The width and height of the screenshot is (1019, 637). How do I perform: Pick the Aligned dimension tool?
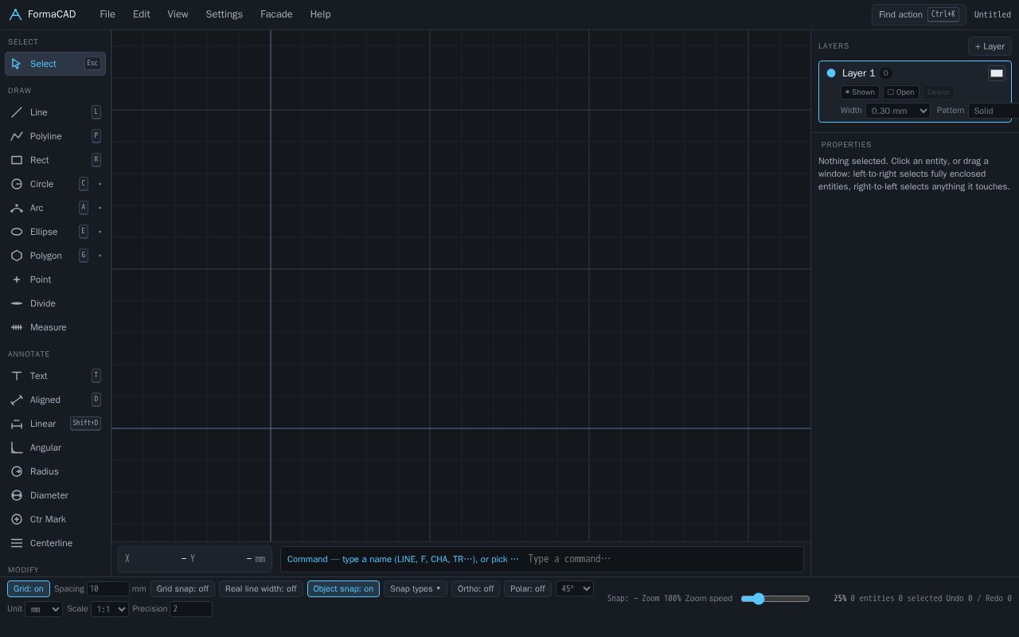(55, 400)
